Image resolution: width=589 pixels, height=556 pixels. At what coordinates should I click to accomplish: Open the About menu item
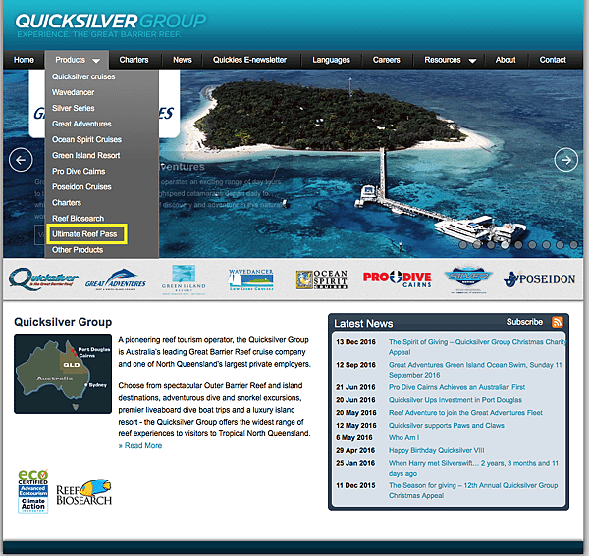pyautogui.click(x=506, y=60)
